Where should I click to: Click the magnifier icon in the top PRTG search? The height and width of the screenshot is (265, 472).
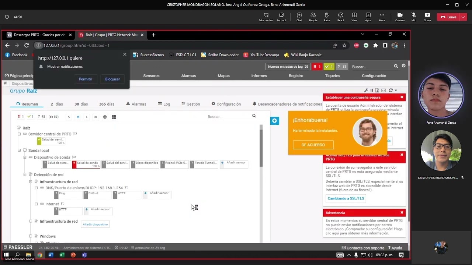(x=396, y=66)
